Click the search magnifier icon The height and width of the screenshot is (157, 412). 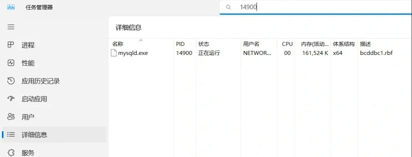click(x=229, y=7)
